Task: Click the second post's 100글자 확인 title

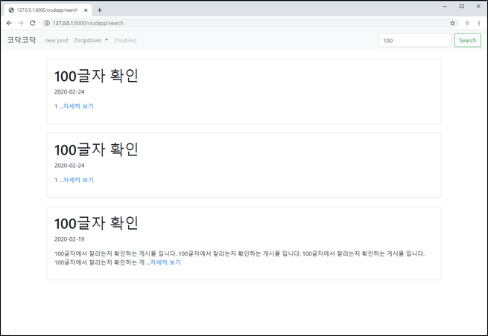Action: tap(96, 149)
